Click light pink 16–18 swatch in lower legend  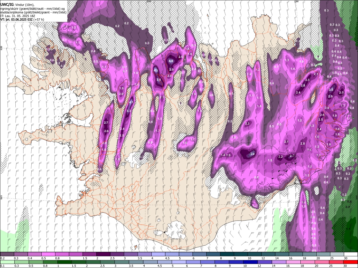[293, 262]
